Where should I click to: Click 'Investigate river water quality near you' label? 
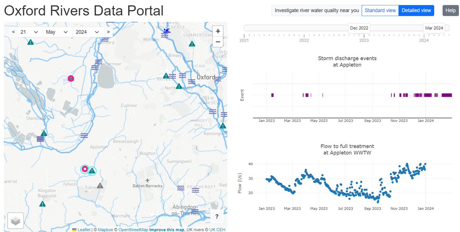pyautogui.click(x=317, y=11)
